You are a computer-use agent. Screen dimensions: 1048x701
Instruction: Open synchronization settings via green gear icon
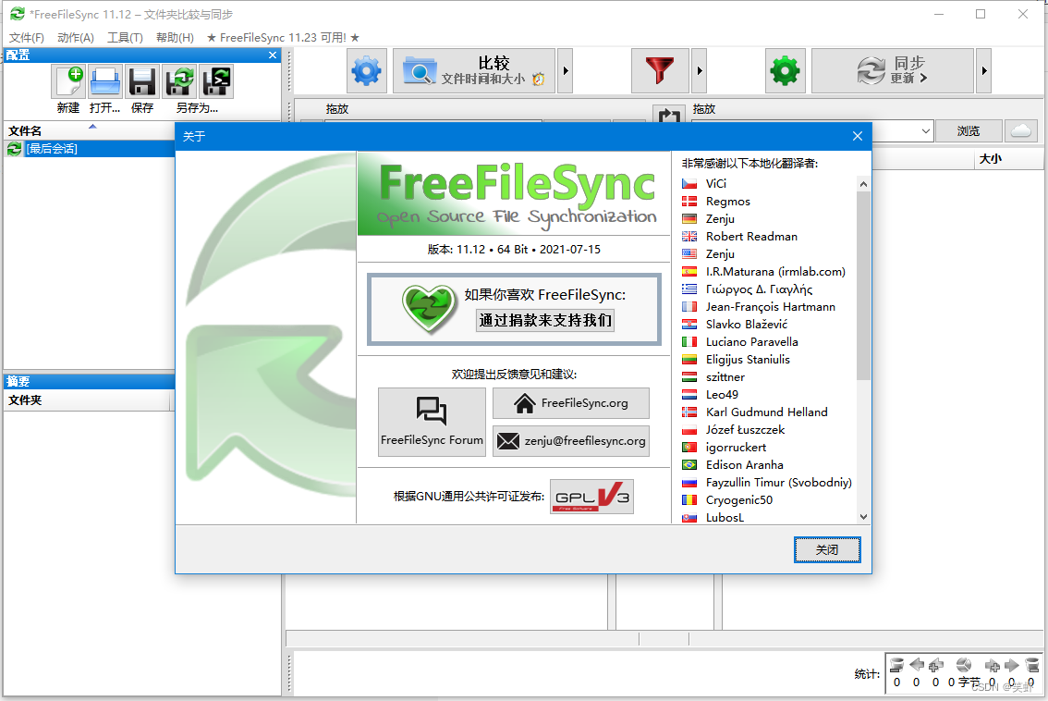(x=785, y=70)
